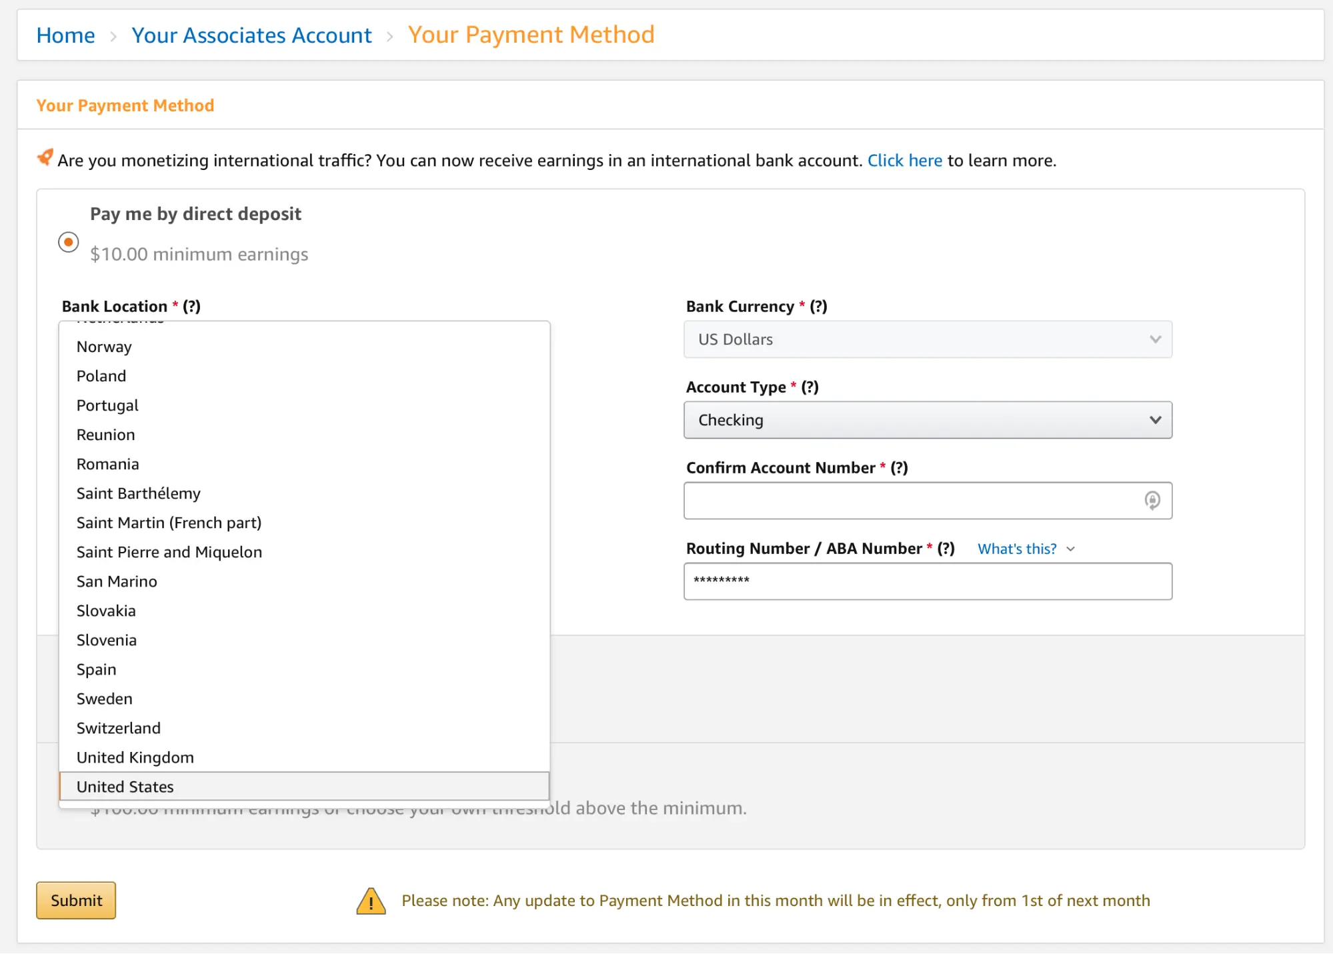Screen dimensions: 1333x954
Task: Open the Account Type dropdown
Action: pyautogui.click(x=927, y=420)
